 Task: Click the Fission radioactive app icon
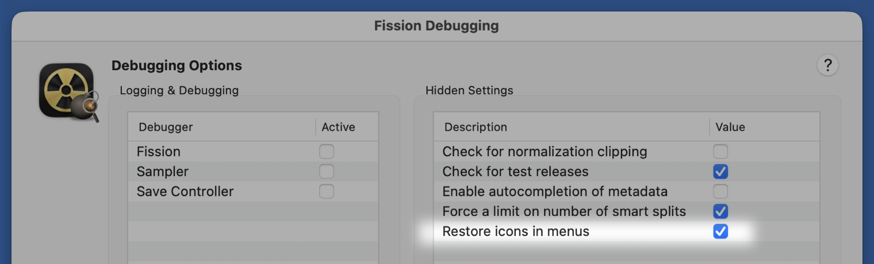67,91
